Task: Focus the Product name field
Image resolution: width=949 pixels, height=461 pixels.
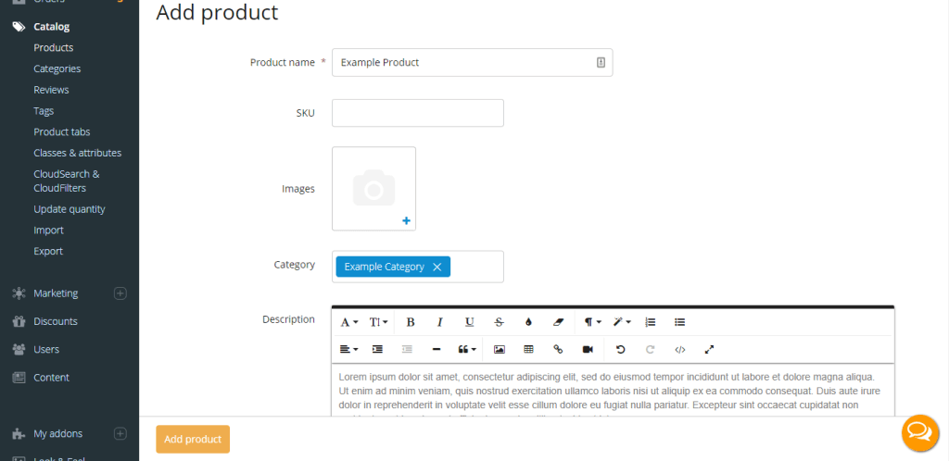Action: [x=472, y=62]
